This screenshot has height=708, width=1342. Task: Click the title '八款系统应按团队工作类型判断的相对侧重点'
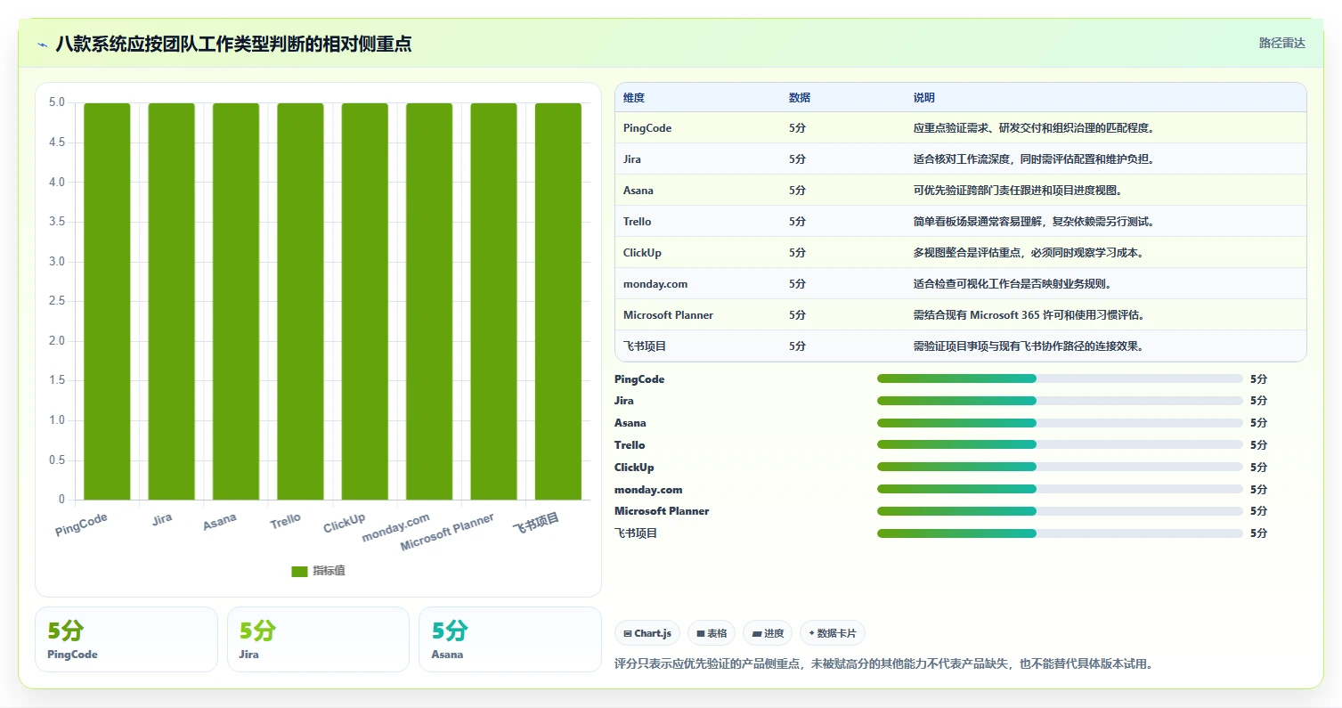click(x=233, y=44)
